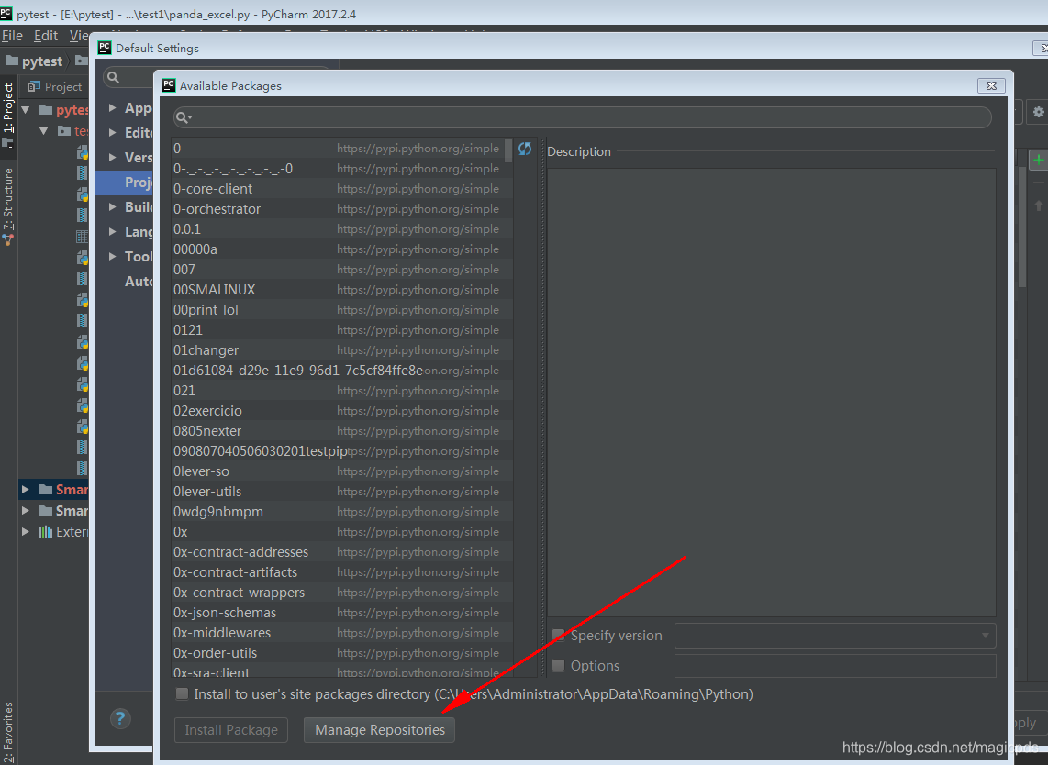Open the 2: Favorites side tool tab
The height and width of the screenshot is (765, 1048).
(x=8, y=732)
